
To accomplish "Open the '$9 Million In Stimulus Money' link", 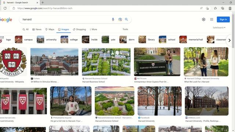I will [x=45, y=82].
